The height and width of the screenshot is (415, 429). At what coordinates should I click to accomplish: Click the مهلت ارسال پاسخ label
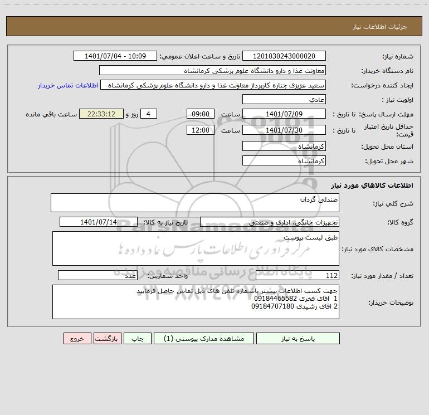pyautogui.click(x=386, y=114)
